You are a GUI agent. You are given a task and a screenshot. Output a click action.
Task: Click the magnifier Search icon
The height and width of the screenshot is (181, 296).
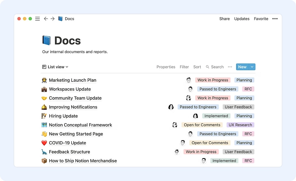[208, 67]
